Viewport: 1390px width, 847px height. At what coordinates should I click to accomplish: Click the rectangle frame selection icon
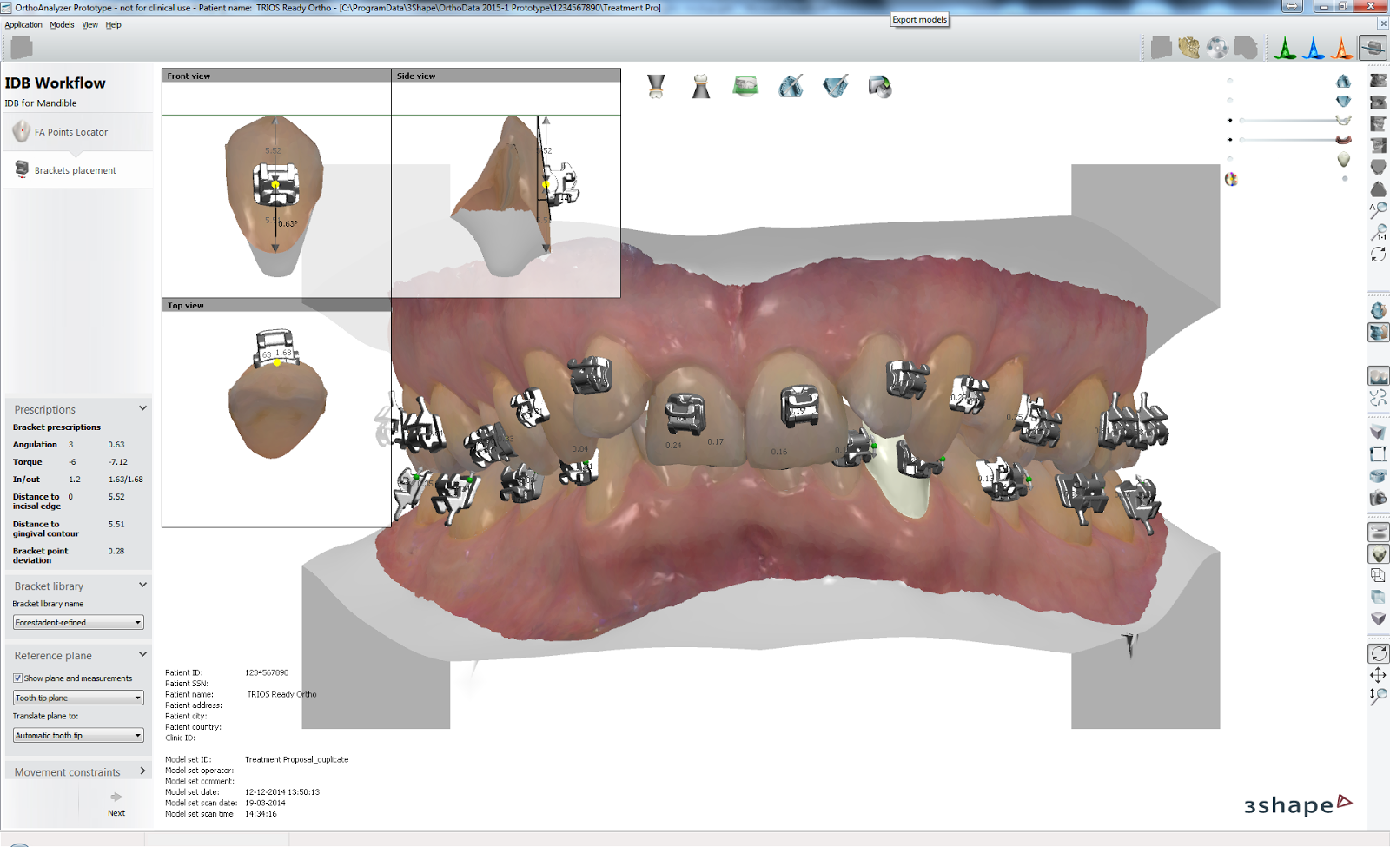click(x=1379, y=453)
